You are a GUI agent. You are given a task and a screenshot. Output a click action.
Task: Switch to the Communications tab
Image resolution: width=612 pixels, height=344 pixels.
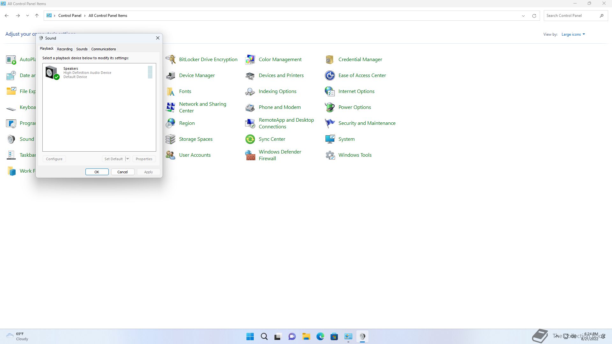click(x=103, y=49)
